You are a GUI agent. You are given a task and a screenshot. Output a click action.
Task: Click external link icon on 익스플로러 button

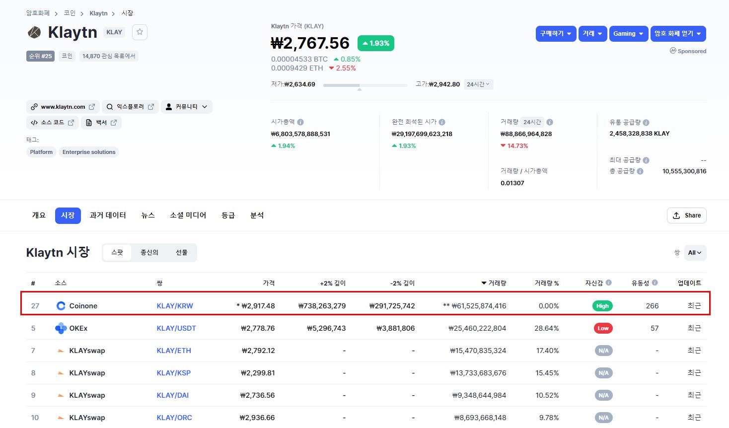tap(151, 107)
